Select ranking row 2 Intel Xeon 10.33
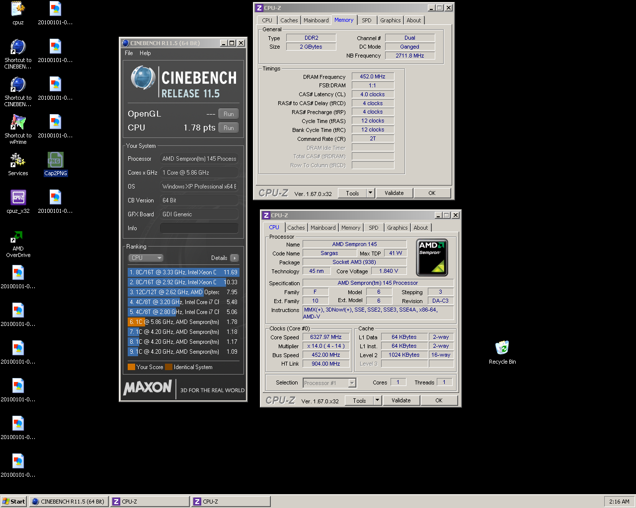The height and width of the screenshot is (508, 636). coord(183,282)
